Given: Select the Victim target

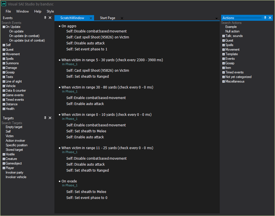Looking at the screenshot, I should (x=10, y=136).
